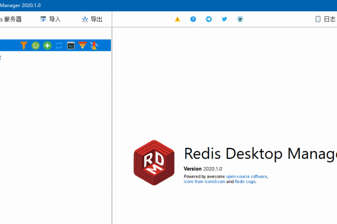Click the flush database warning icon
Screen dimensions: 337x224
(x=94, y=45)
